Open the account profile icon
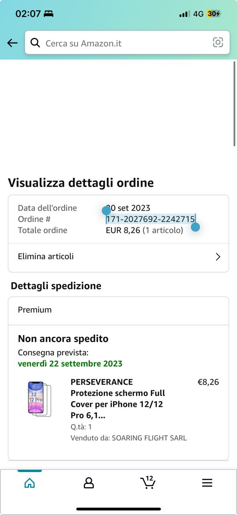The width and height of the screenshot is (237, 515). [x=89, y=483]
